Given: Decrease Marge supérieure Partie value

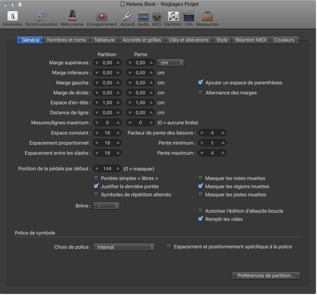Looking at the screenshot, I should click(130, 63).
